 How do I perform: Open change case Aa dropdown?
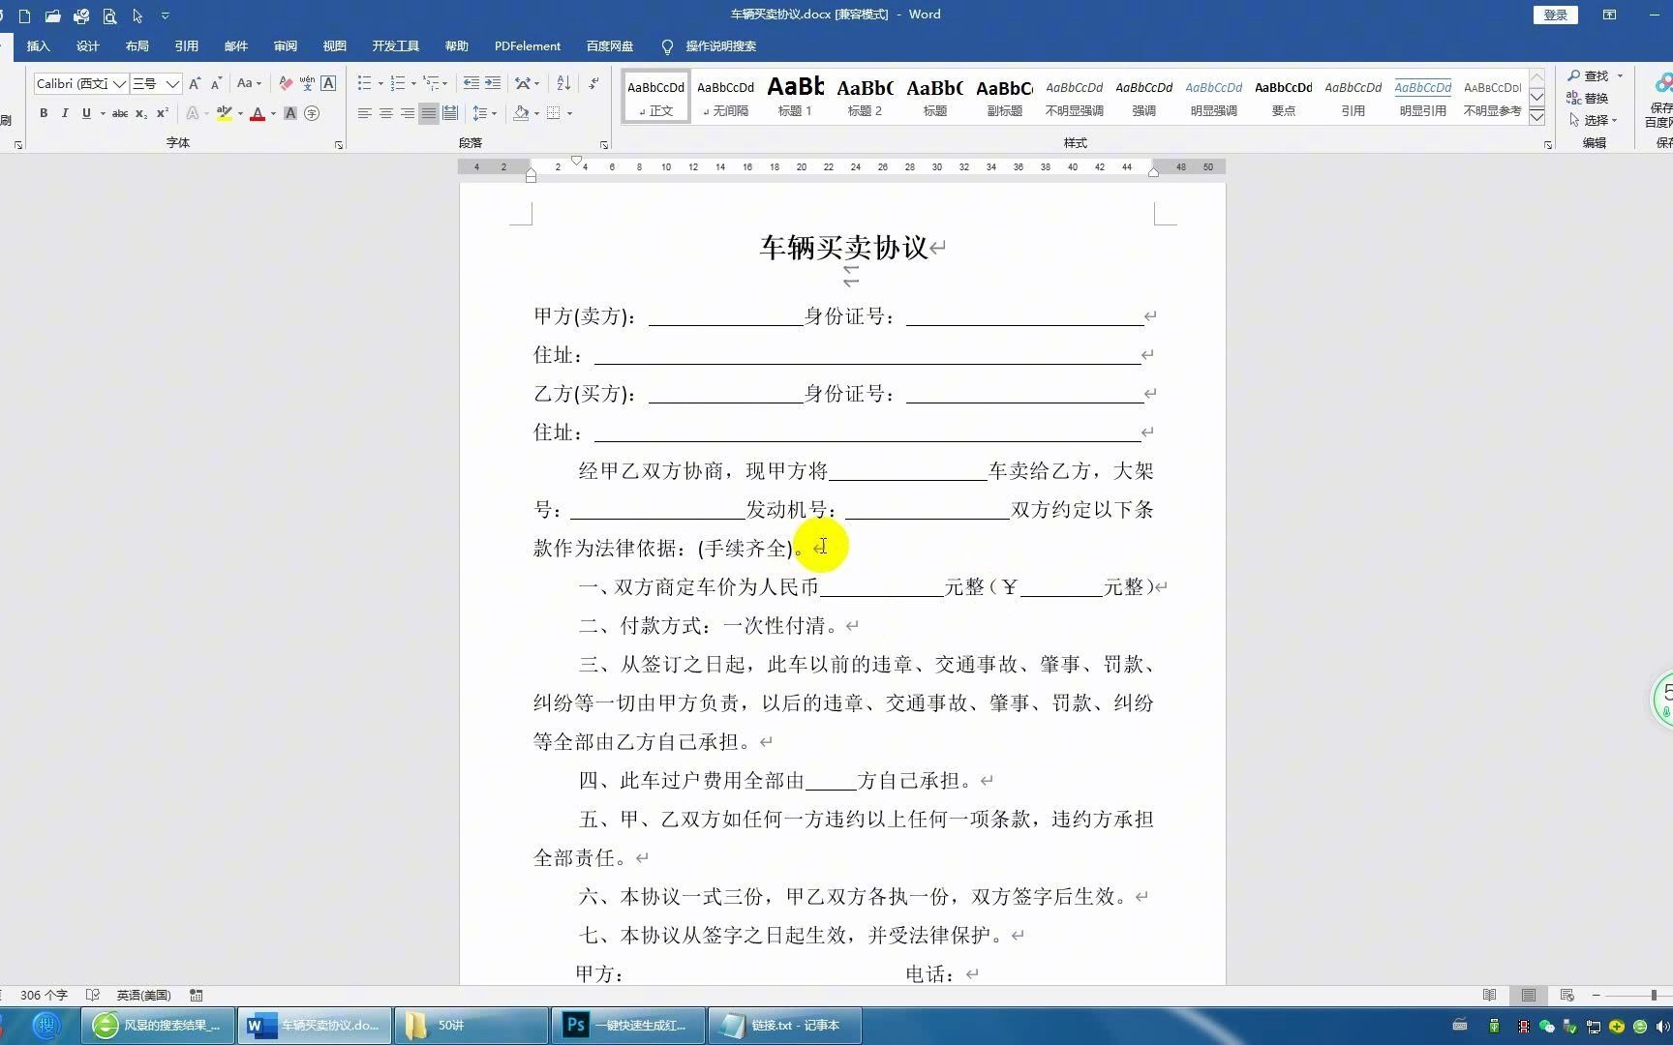(250, 83)
